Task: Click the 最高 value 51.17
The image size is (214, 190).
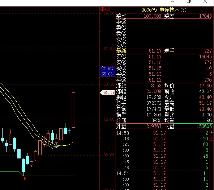Action: (205, 103)
